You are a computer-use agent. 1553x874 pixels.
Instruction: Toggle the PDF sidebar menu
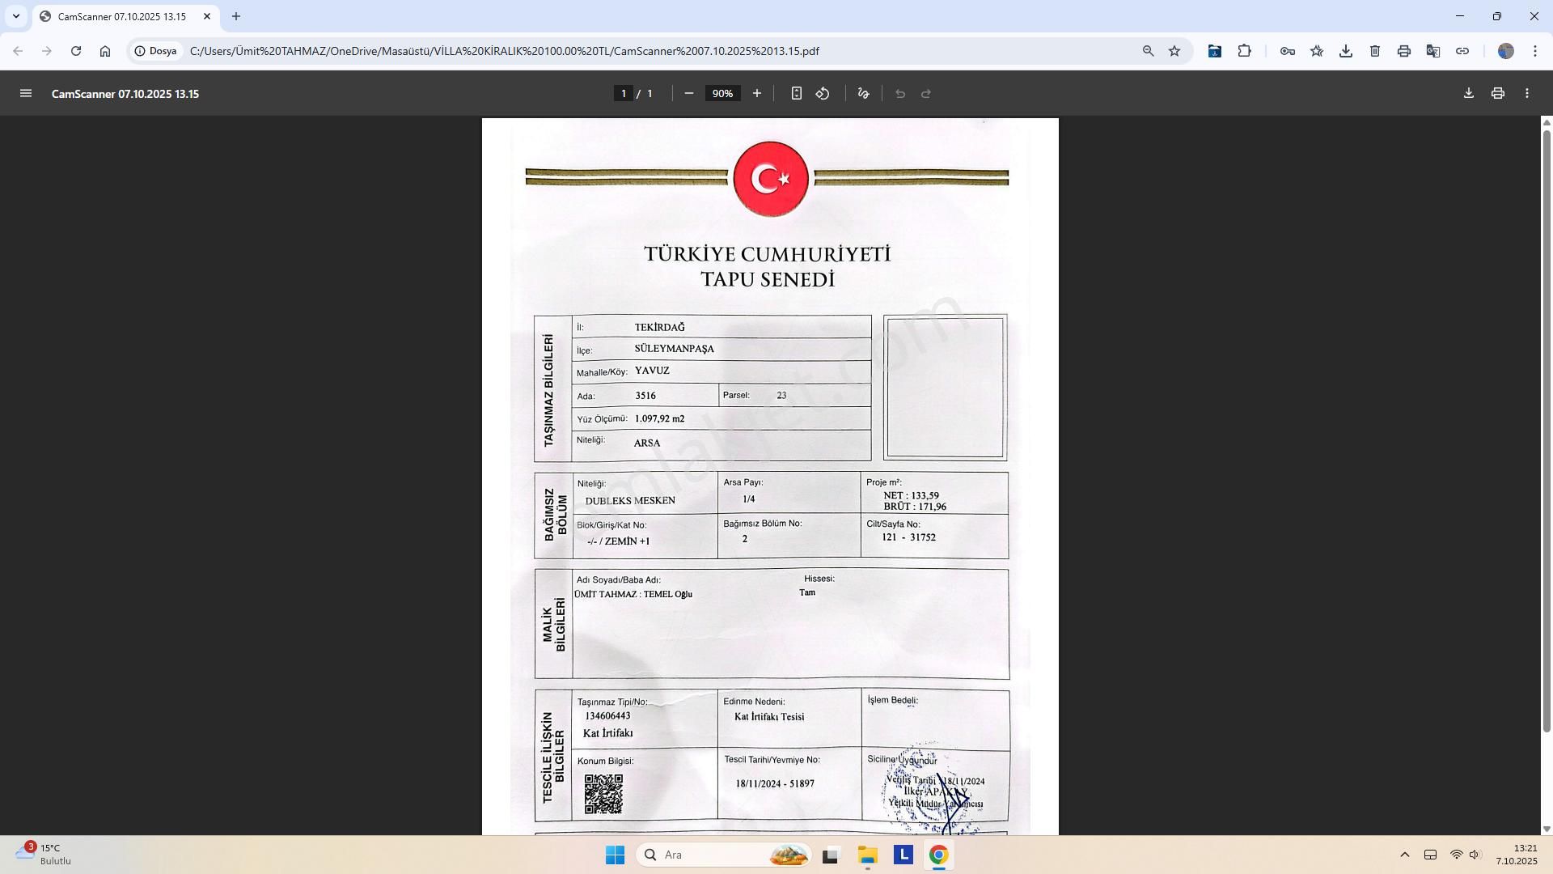coord(26,94)
